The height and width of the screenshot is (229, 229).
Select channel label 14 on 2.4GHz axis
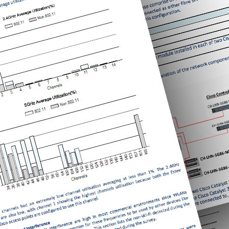pyautogui.click(x=113, y=65)
